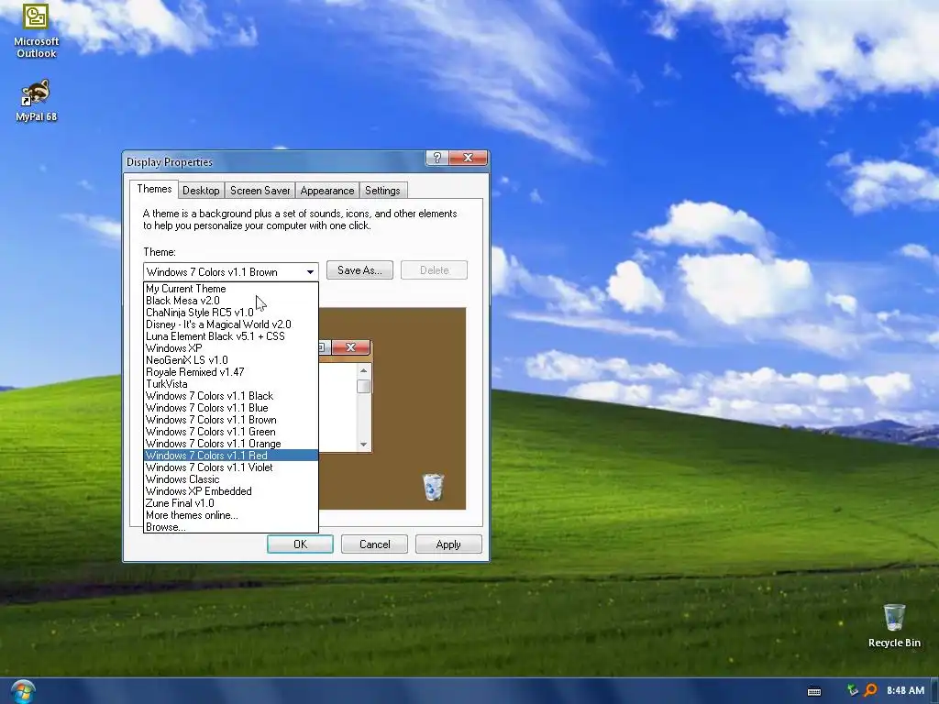Click the show desktop strip beside the clock
Screen dimensions: 939x704
pyautogui.click(x=934, y=691)
